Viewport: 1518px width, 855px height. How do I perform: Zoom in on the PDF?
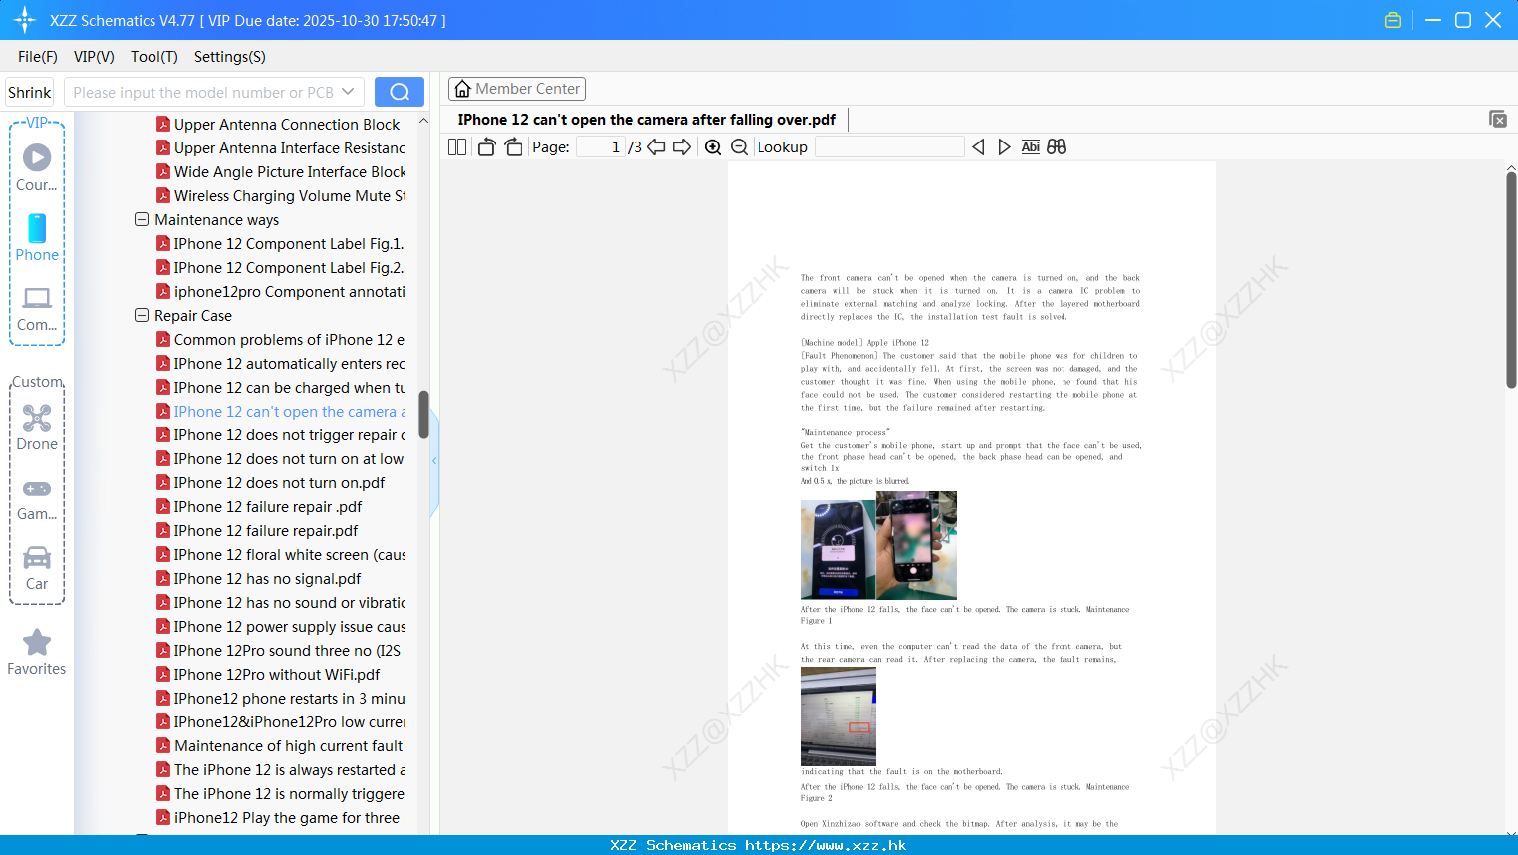[713, 146]
